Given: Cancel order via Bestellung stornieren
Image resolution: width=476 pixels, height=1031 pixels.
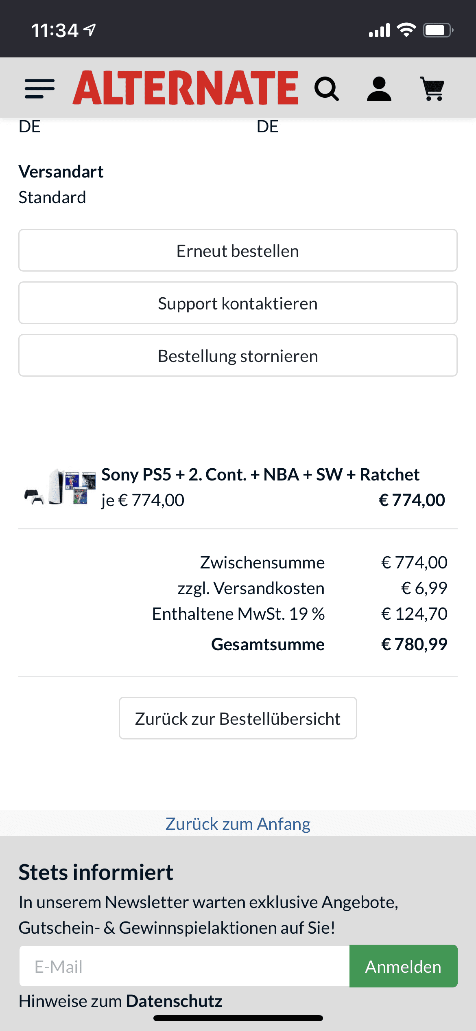Looking at the screenshot, I should click(238, 355).
